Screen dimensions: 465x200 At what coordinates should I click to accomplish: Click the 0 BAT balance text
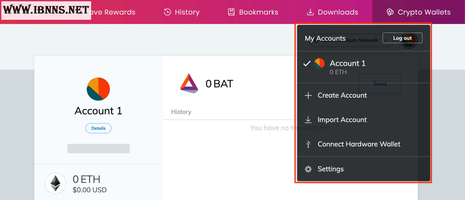[219, 84]
